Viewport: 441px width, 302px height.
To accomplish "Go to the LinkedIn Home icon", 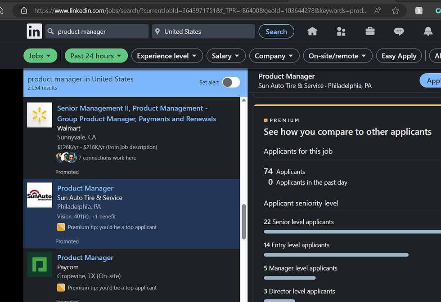I will 312,31.
